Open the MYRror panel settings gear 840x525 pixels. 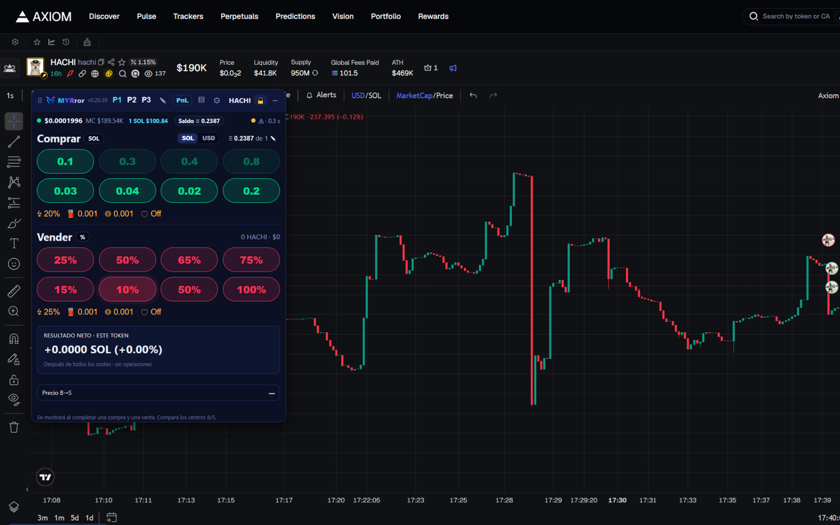217,100
